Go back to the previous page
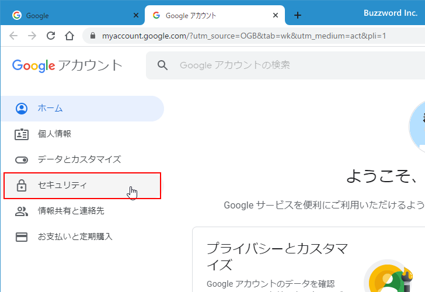Screen dimensions: 425x292 pyautogui.click(x=13, y=36)
